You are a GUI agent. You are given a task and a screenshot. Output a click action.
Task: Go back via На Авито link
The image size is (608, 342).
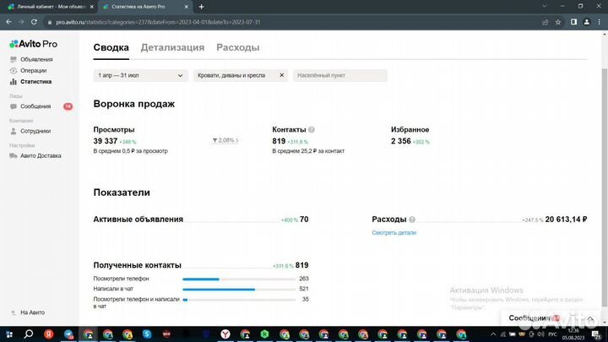(x=32, y=312)
